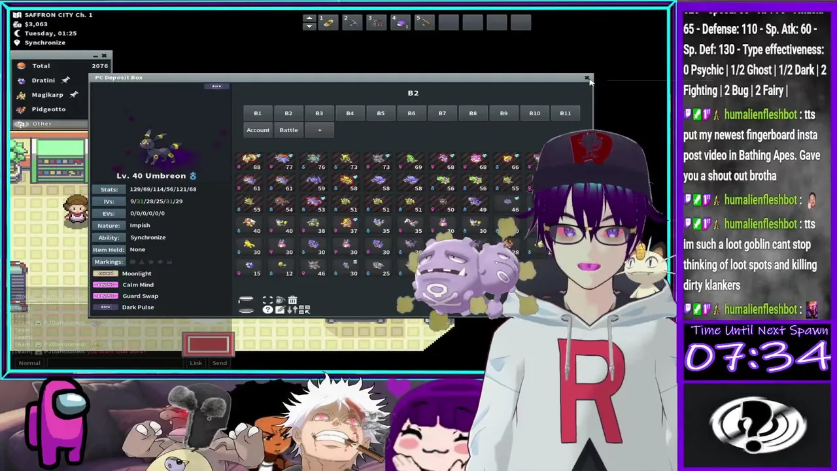The width and height of the screenshot is (837, 471).
Task: Click the grid select cursor icon
Action: click(305, 309)
